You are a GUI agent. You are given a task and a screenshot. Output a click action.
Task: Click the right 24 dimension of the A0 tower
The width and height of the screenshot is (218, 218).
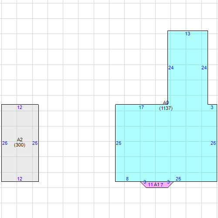click(204, 68)
